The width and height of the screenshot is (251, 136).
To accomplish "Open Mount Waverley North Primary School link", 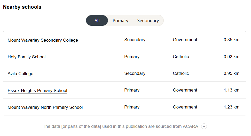I will (45, 107).
